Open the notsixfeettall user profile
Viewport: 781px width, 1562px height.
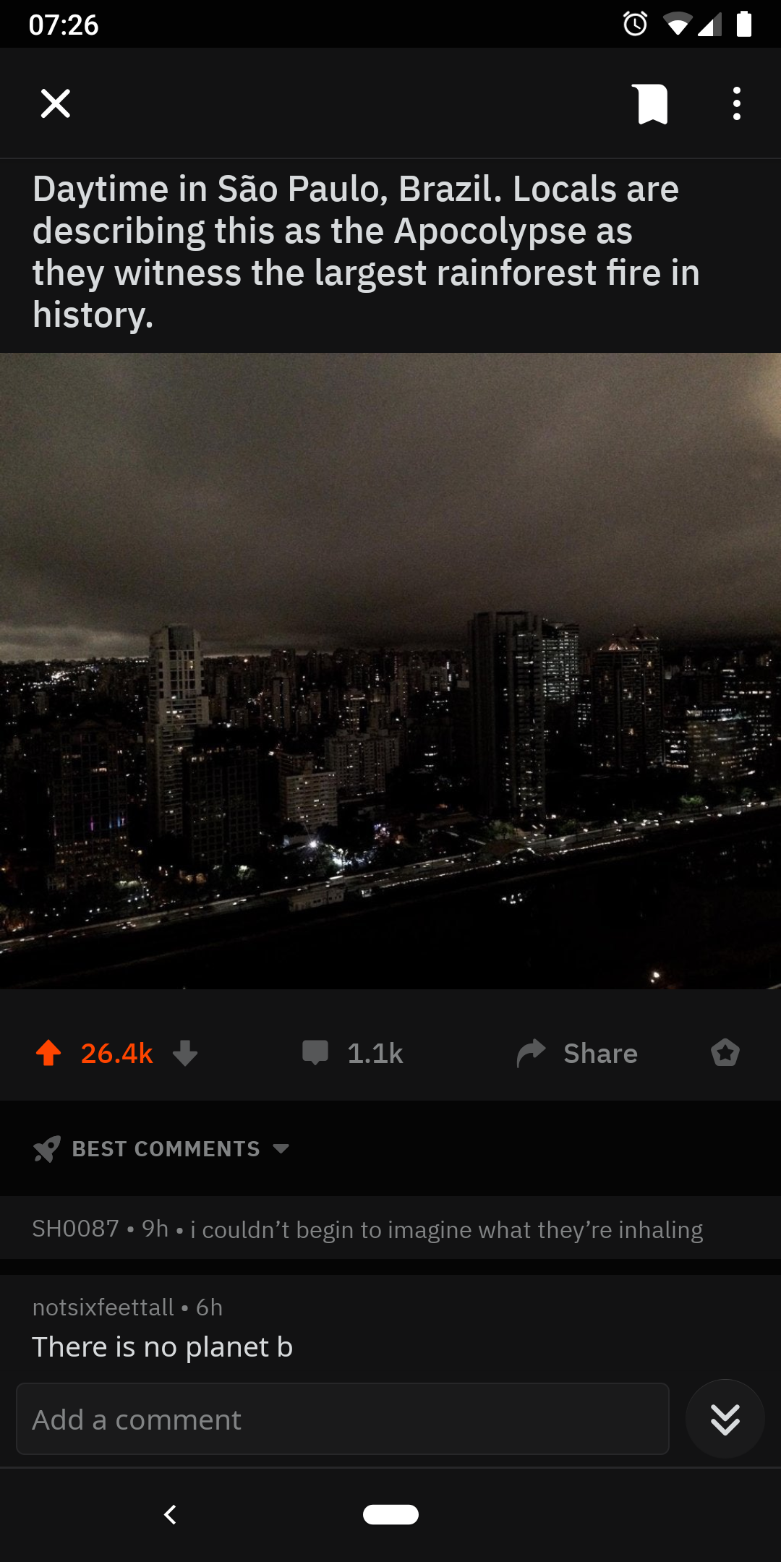pos(103,1307)
